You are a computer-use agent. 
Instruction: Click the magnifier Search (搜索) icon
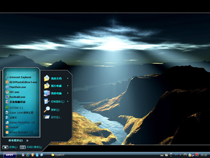pos(47,109)
